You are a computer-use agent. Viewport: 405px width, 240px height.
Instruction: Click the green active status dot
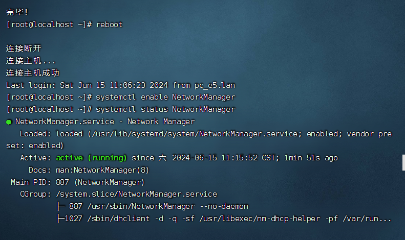pos(9,122)
